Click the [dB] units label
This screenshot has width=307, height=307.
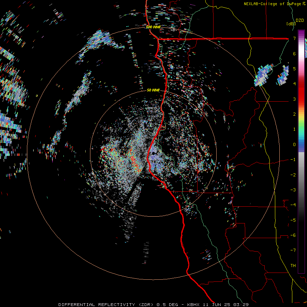(291, 24)
